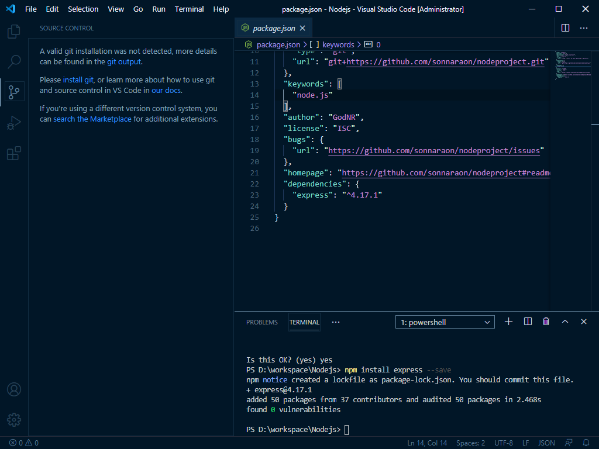Click keywords in the breadcrumb
Viewport: 599px width, 449px height.
point(338,44)
